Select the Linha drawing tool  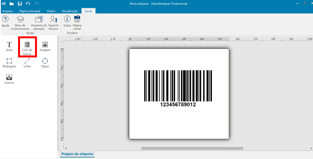27,63
